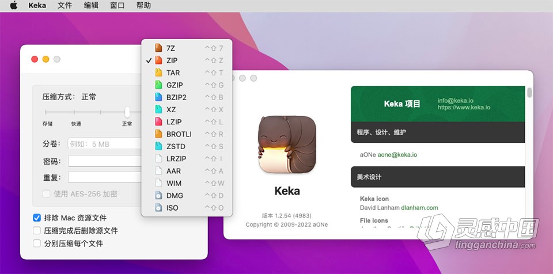Click the XZ format file icon

(x=159, y=109)
